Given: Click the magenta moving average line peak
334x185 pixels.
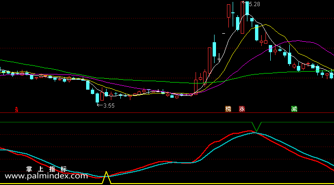Looking at the screenshot, I should point(298,41).
